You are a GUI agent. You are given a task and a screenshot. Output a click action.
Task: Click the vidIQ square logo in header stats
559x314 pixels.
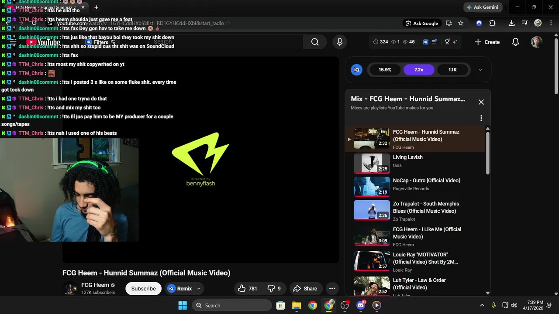pyautogui.click(x=426, y=42)
